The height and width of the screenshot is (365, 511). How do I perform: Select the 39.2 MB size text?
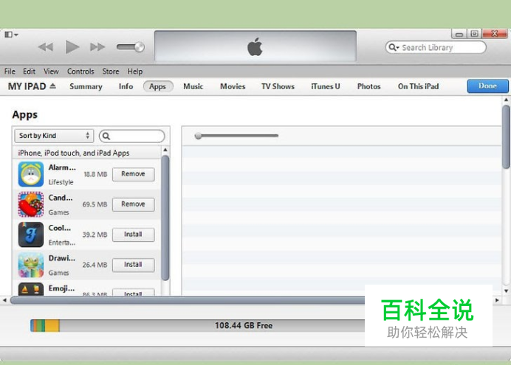point(95,235)
